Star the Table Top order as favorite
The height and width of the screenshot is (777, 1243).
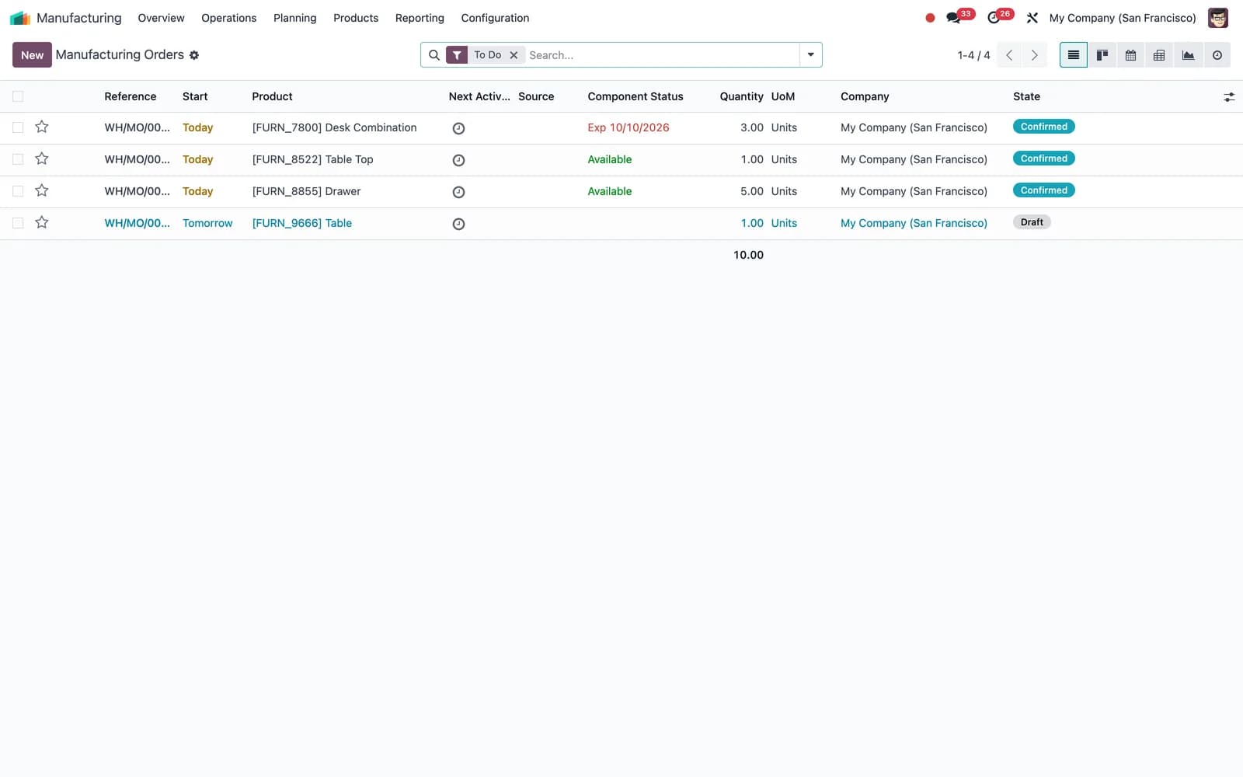click(x=42, y=159)
